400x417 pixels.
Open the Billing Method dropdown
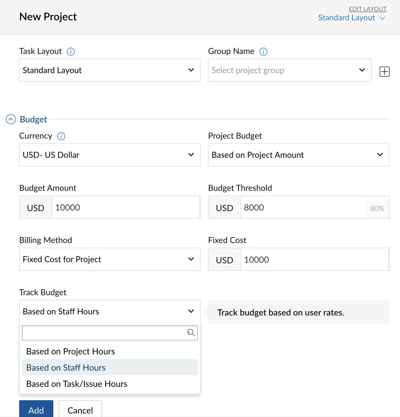coord(110,259)
